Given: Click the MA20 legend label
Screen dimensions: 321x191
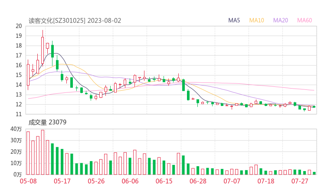Looking at the screenshot, I should (x=281, y=20).
